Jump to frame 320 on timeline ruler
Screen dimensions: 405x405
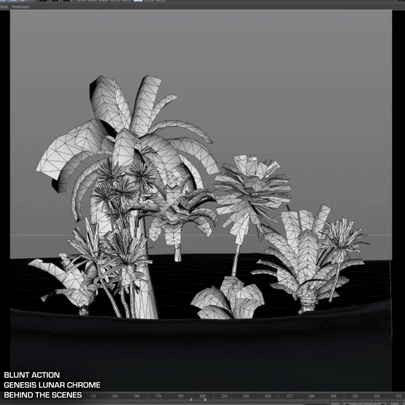[x=355, y=396]
